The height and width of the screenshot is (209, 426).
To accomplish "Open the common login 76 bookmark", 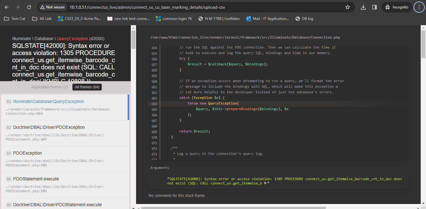I will (x=174, y=19).
